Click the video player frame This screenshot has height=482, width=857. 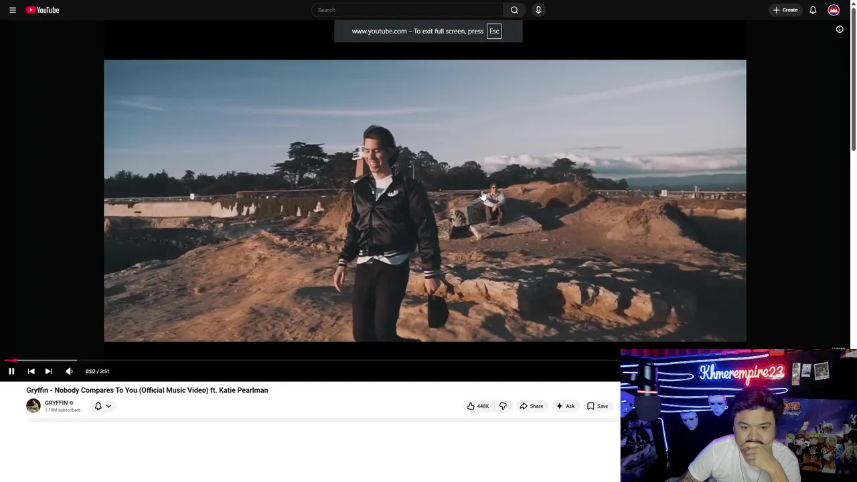(424, 201)
